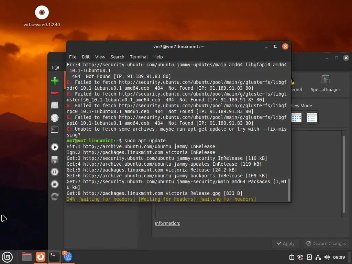Open the terminal File menu

pyautogui.click(x=73, y=57)
